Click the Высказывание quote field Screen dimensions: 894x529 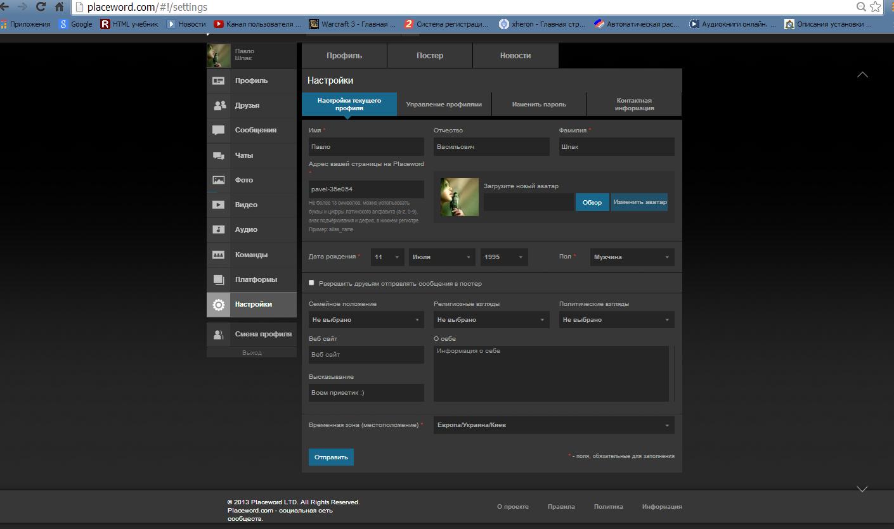click(x=366, y=393)
